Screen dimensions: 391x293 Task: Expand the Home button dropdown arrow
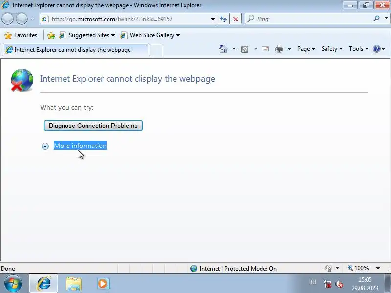point(234,49)
